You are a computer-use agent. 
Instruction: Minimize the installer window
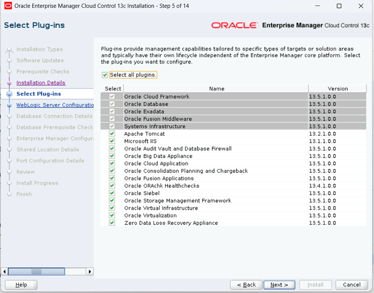(x=317, y=6)
